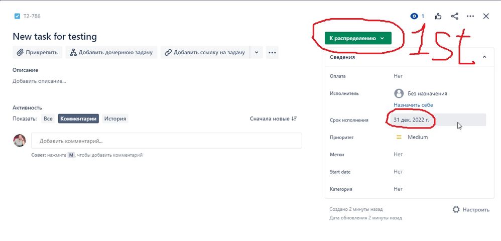Open the top-right three-dot actions menu

pos(470,16)
